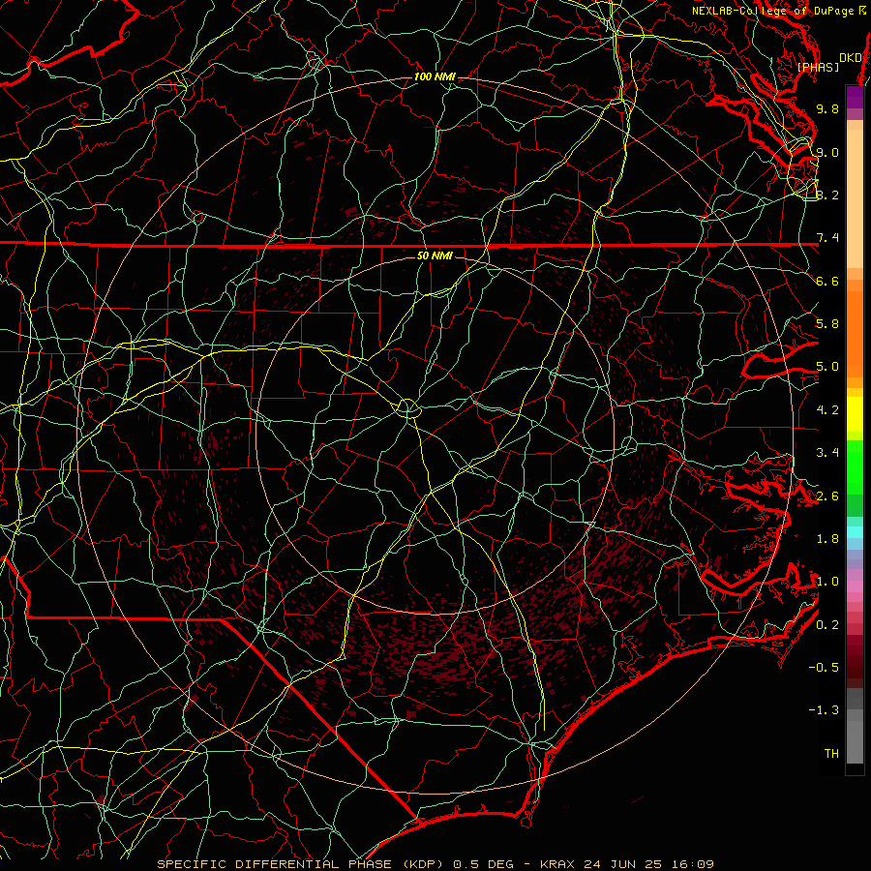Pick the bright green band on the color bar

tap(855, 467)
